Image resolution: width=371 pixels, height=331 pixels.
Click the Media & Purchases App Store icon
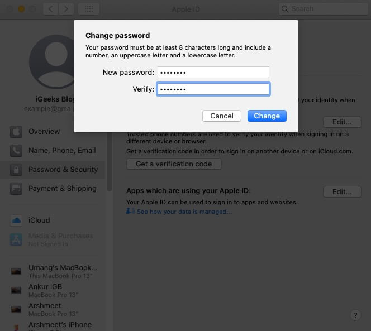tap(17, 239)
